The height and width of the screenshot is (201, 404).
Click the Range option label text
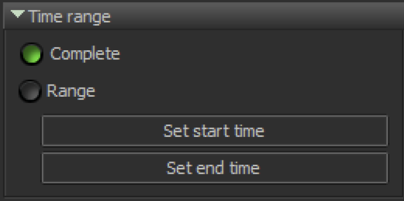point(71,91)
